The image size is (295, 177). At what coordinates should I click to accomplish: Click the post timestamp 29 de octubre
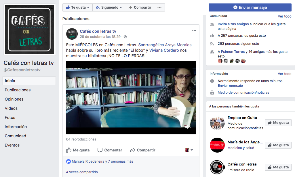point(100,37)
